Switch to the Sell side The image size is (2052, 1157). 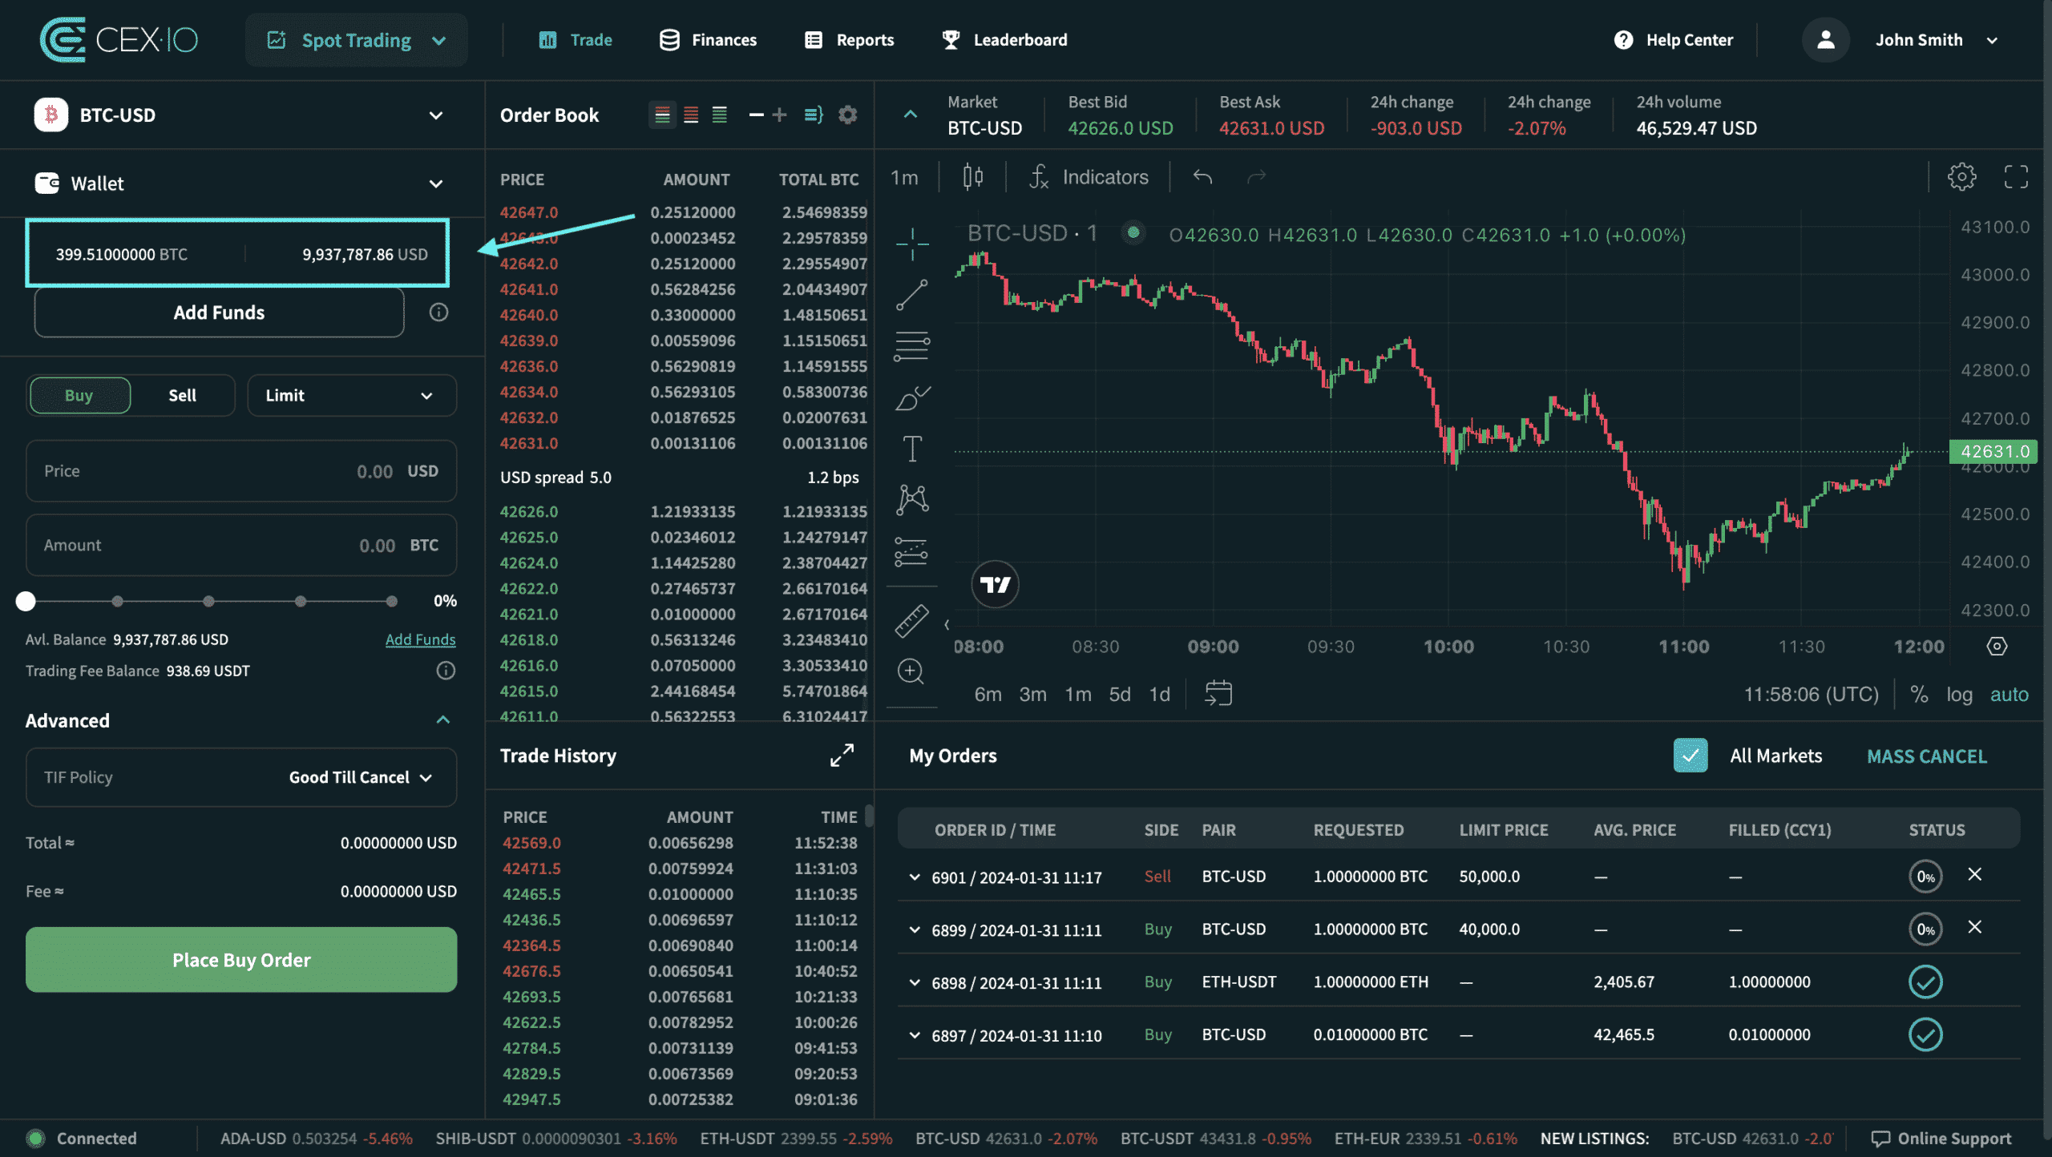182,396
